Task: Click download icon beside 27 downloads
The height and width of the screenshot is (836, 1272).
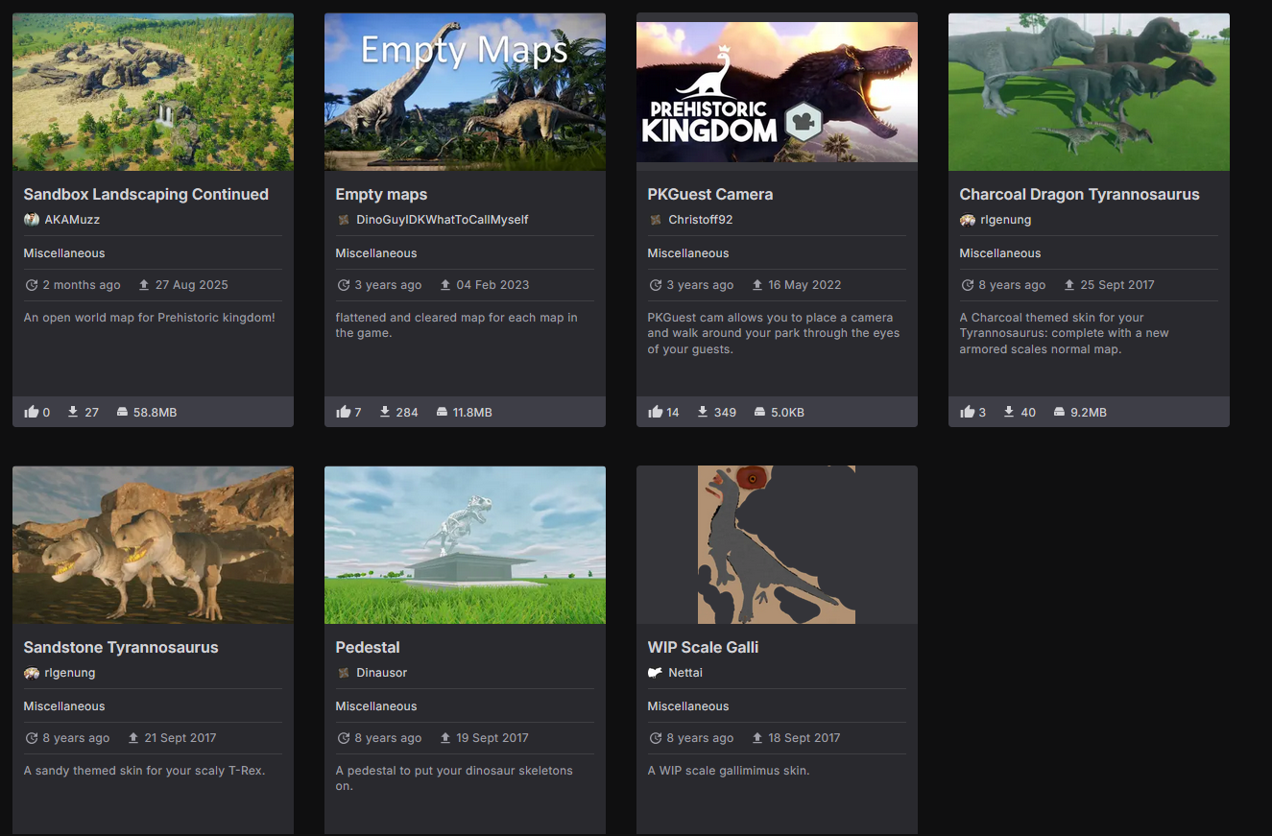Action: (x=73, y=412)
